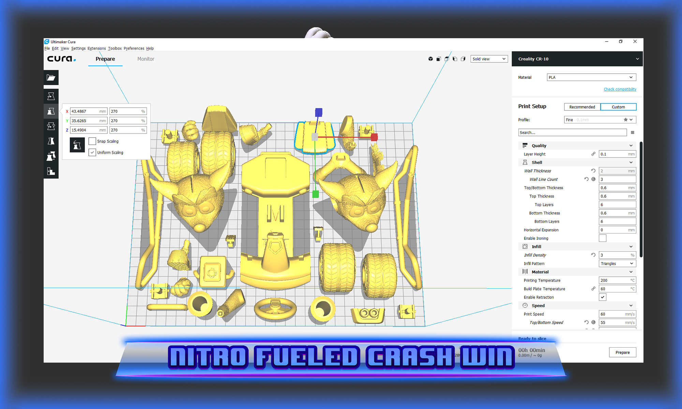Click the Recommended print setup button
The image size is (682, 409).
tap(582, 107)
